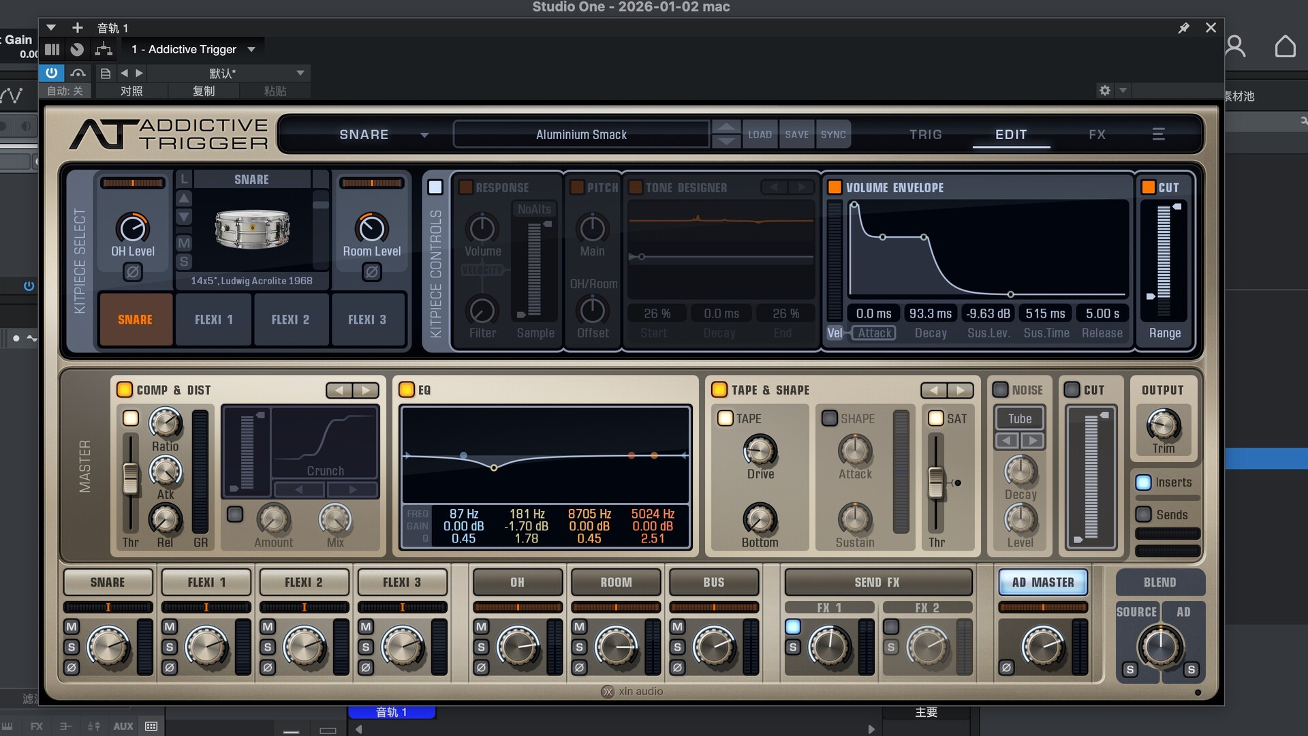Open the 默认 preset dropdown
The height and width of the screenshot is (736, 1308).
(x=300, y=73)
